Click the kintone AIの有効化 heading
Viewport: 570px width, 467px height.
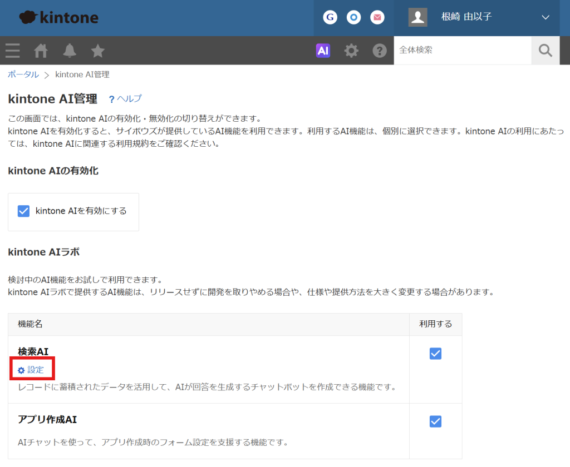(x=53, y=171)
